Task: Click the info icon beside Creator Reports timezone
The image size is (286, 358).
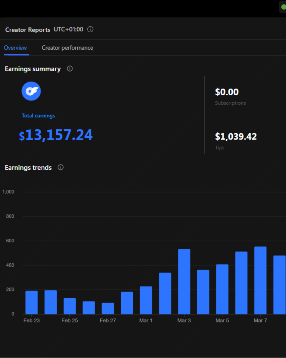Action: pos(90,29)
